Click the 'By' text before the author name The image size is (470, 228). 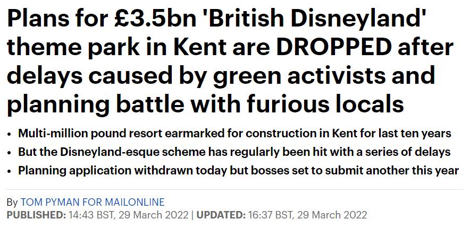(12, 203)
